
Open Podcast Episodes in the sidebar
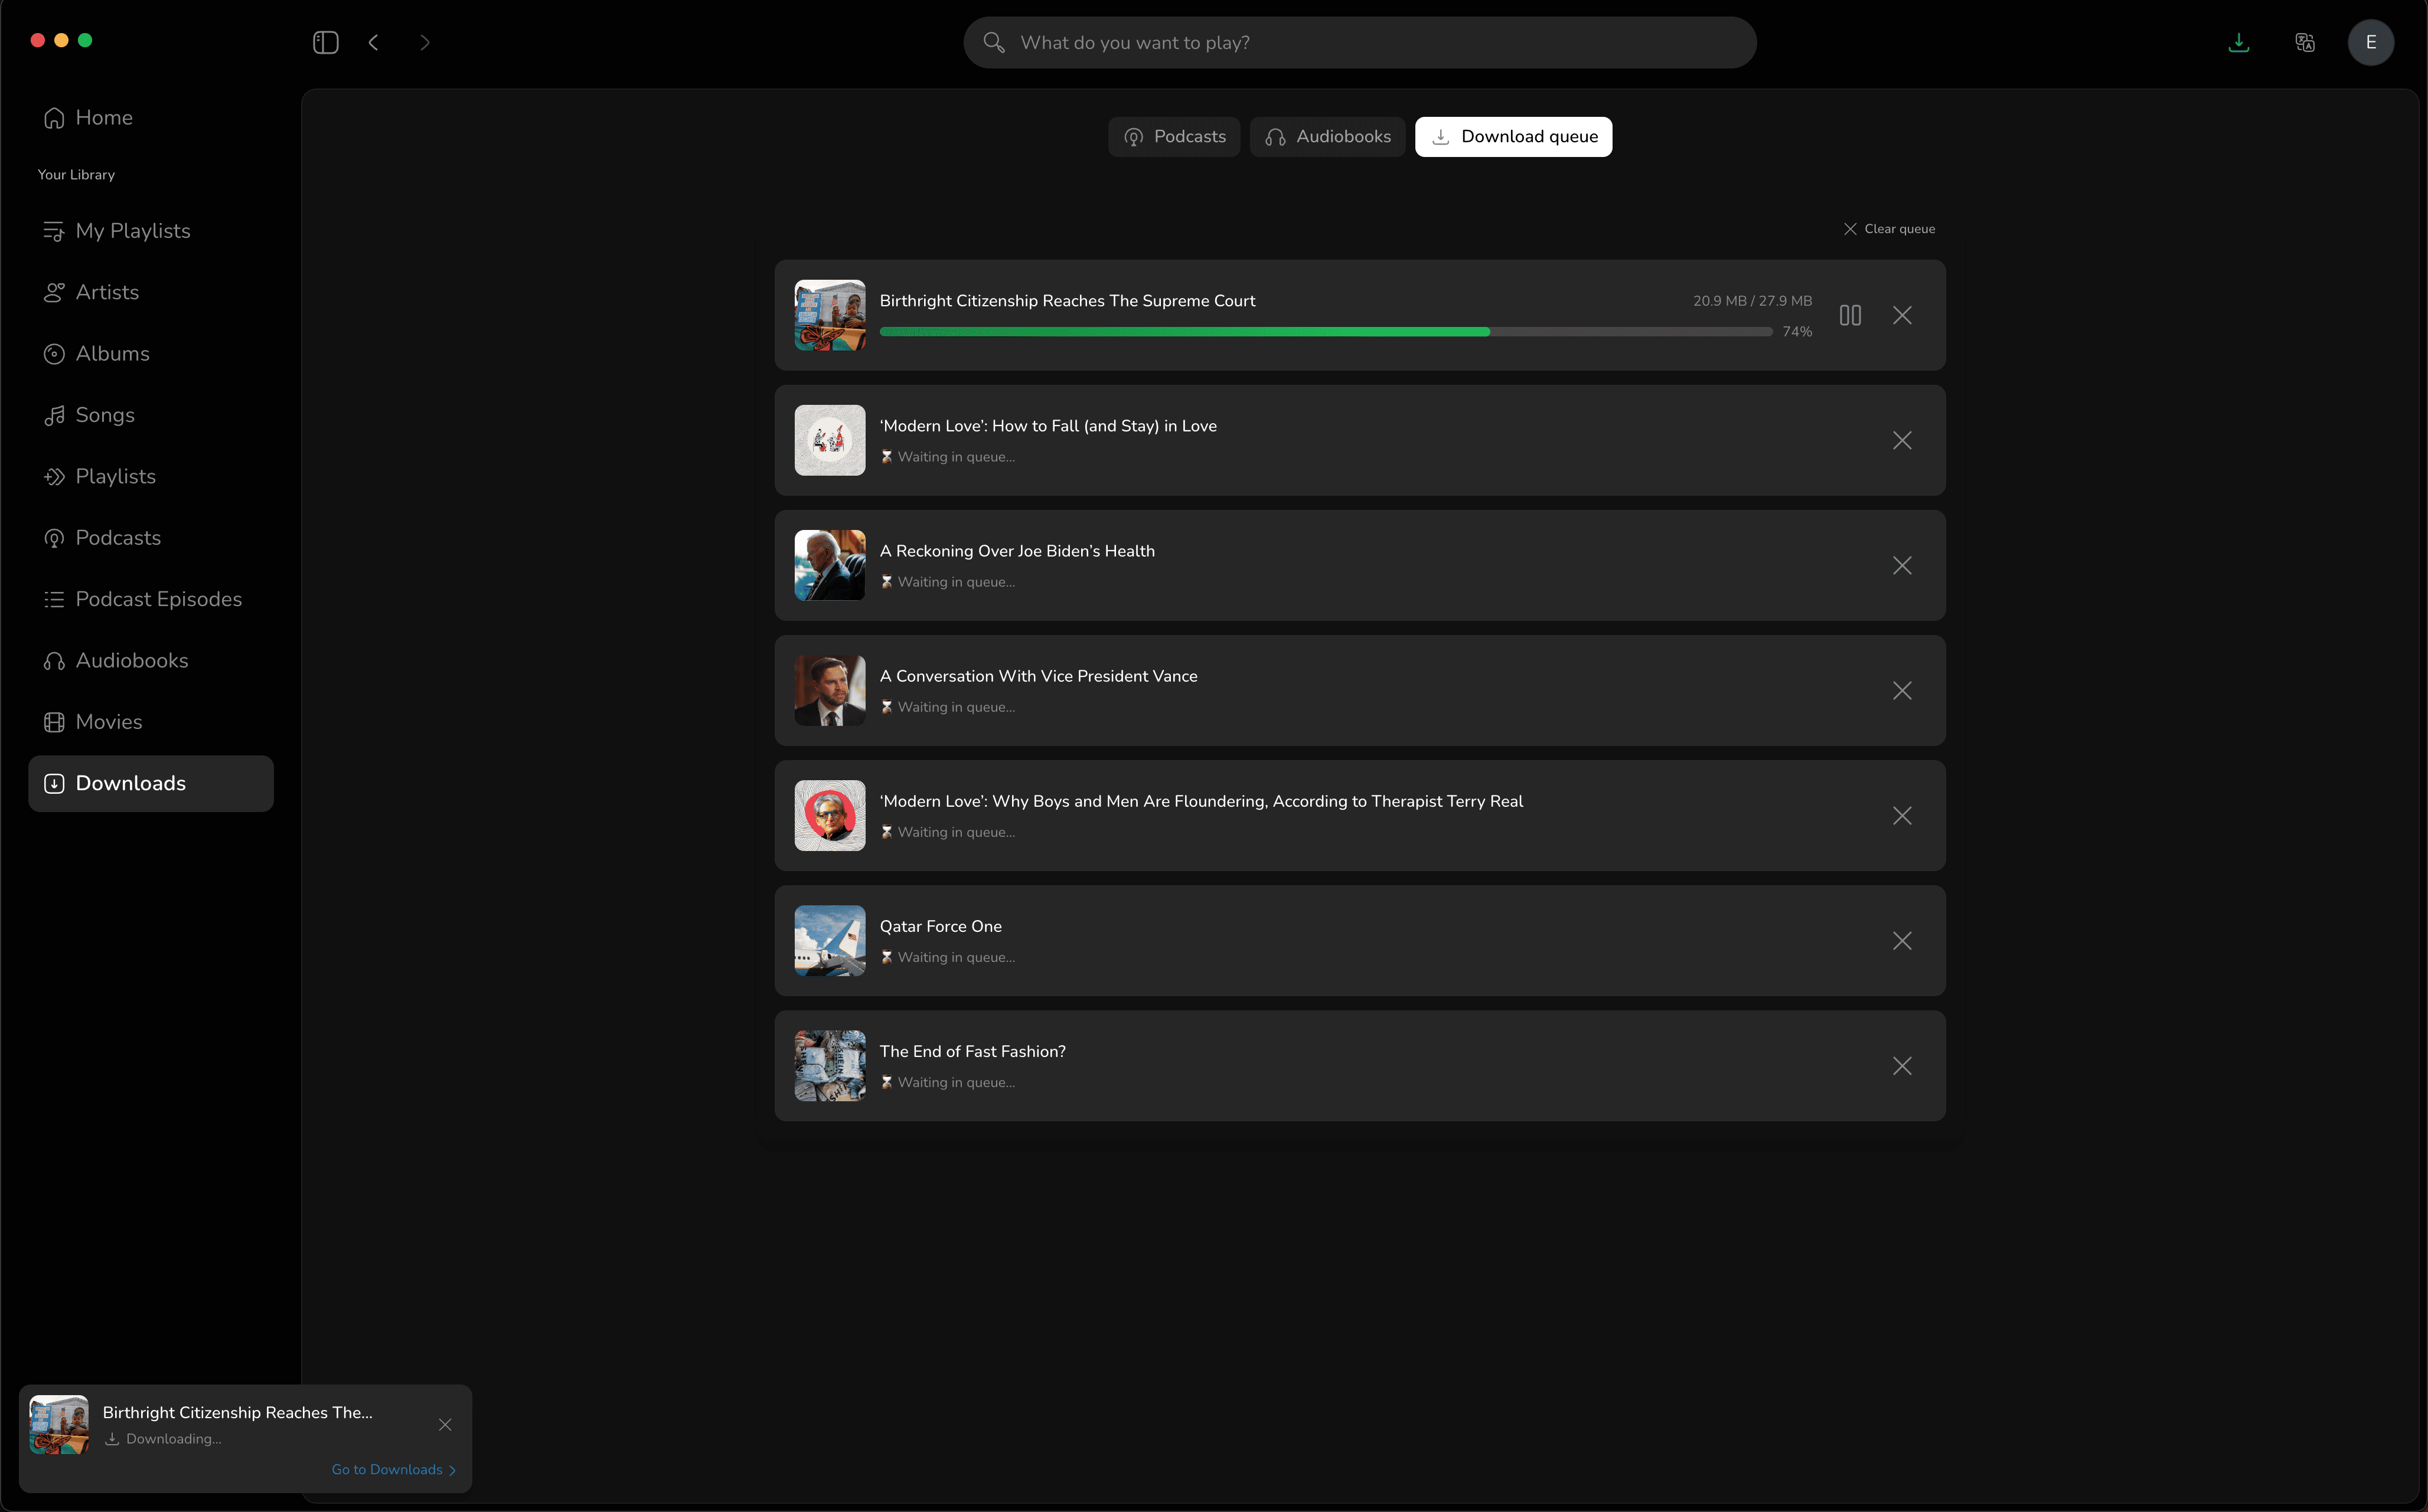point(150,599)
